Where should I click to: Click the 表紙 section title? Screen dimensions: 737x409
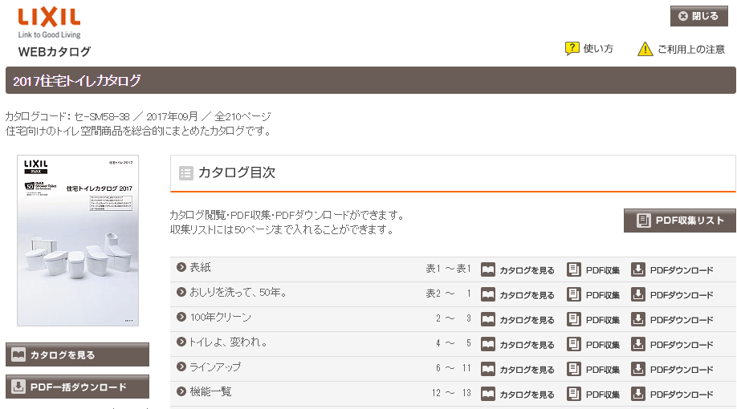[x=200, y=267]
